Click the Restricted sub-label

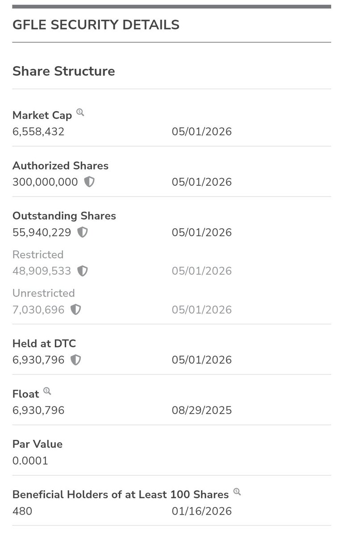click(38, 255)
